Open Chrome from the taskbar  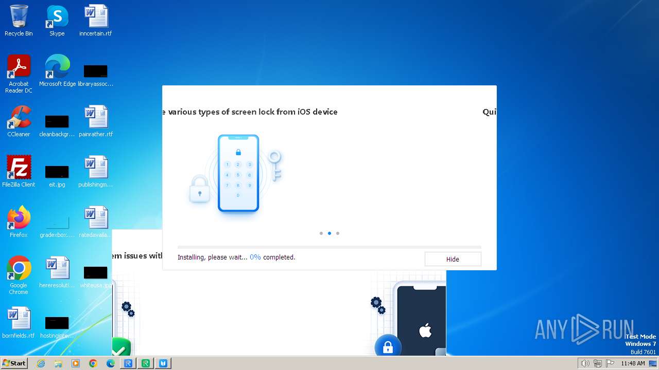click(93, 363)
